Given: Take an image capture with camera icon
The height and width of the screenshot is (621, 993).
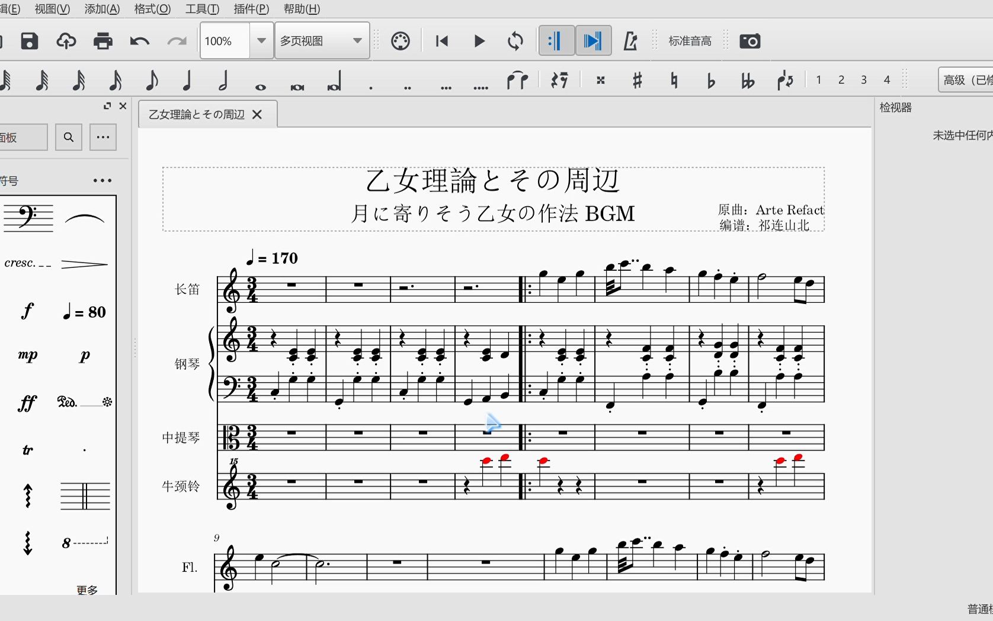Looking at the screenshot, I should point(750,41).
